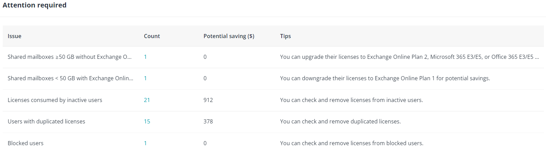Click the 378 potential saving value
Image resolution: width=546 pixels, height=153 pixels.
208,121
